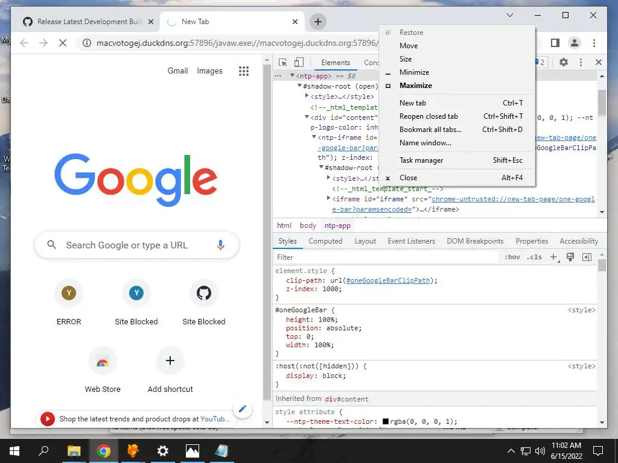Viewport: 618px width, 463px height.
Task: Select New tab in context menu
Action: (x=457, y=102)
